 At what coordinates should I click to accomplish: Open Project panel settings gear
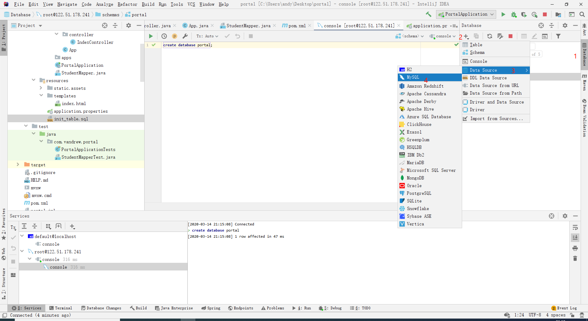click(x=129, y=25)
